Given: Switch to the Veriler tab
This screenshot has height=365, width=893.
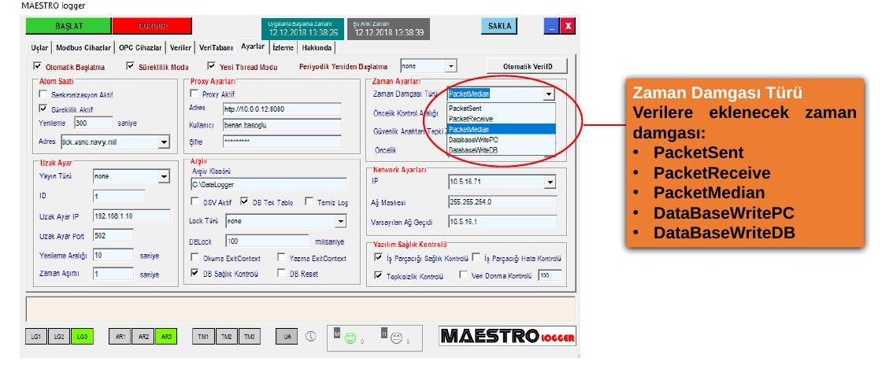Looking at the screenshot, I should [180, 48].
